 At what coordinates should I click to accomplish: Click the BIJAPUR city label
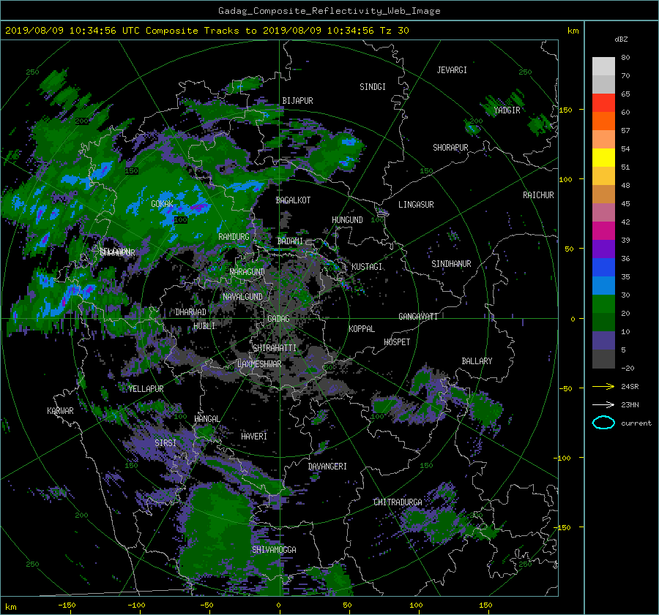pyautogui.click(x=297, y=101)
